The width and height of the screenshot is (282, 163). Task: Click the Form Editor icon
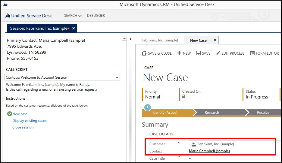point(252,53)
